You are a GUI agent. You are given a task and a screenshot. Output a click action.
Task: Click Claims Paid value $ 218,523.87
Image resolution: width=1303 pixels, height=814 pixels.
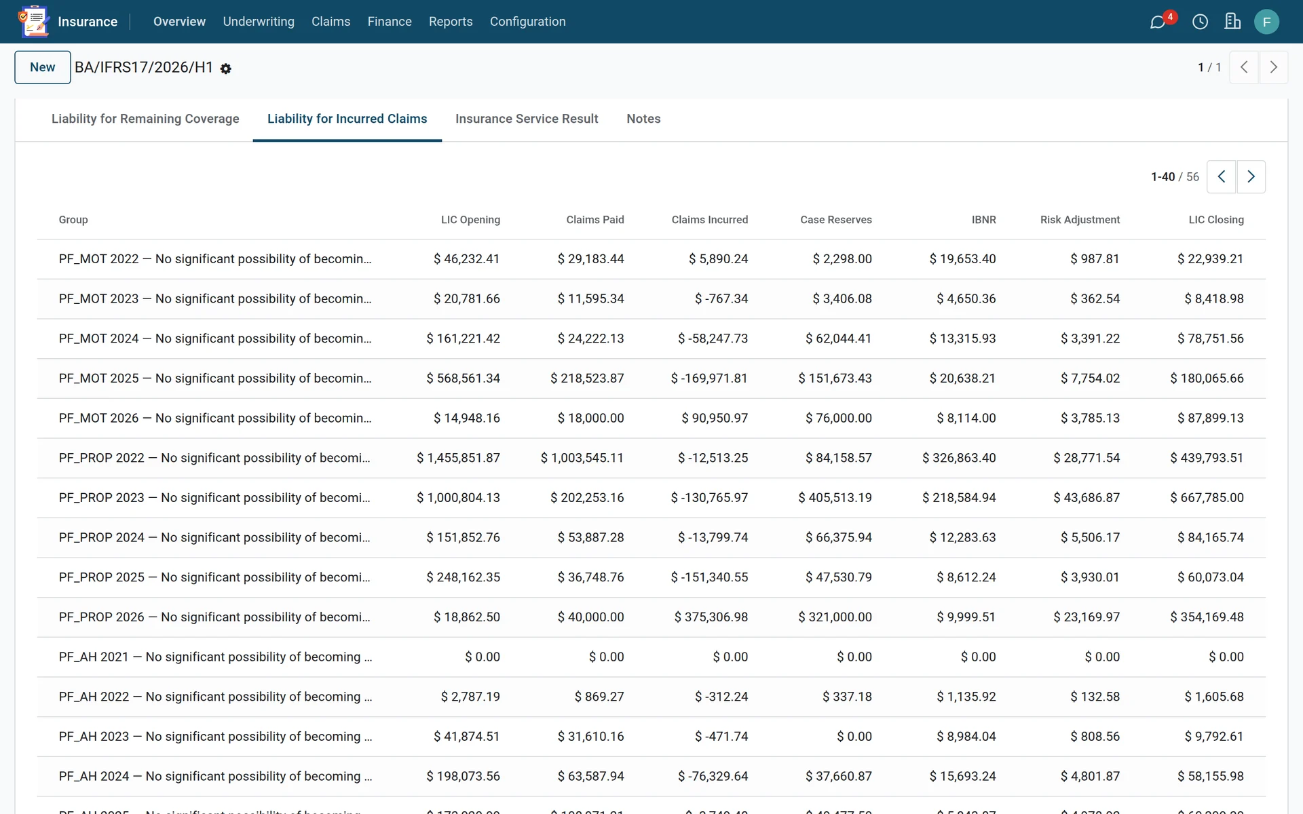[x=587, y=379]
